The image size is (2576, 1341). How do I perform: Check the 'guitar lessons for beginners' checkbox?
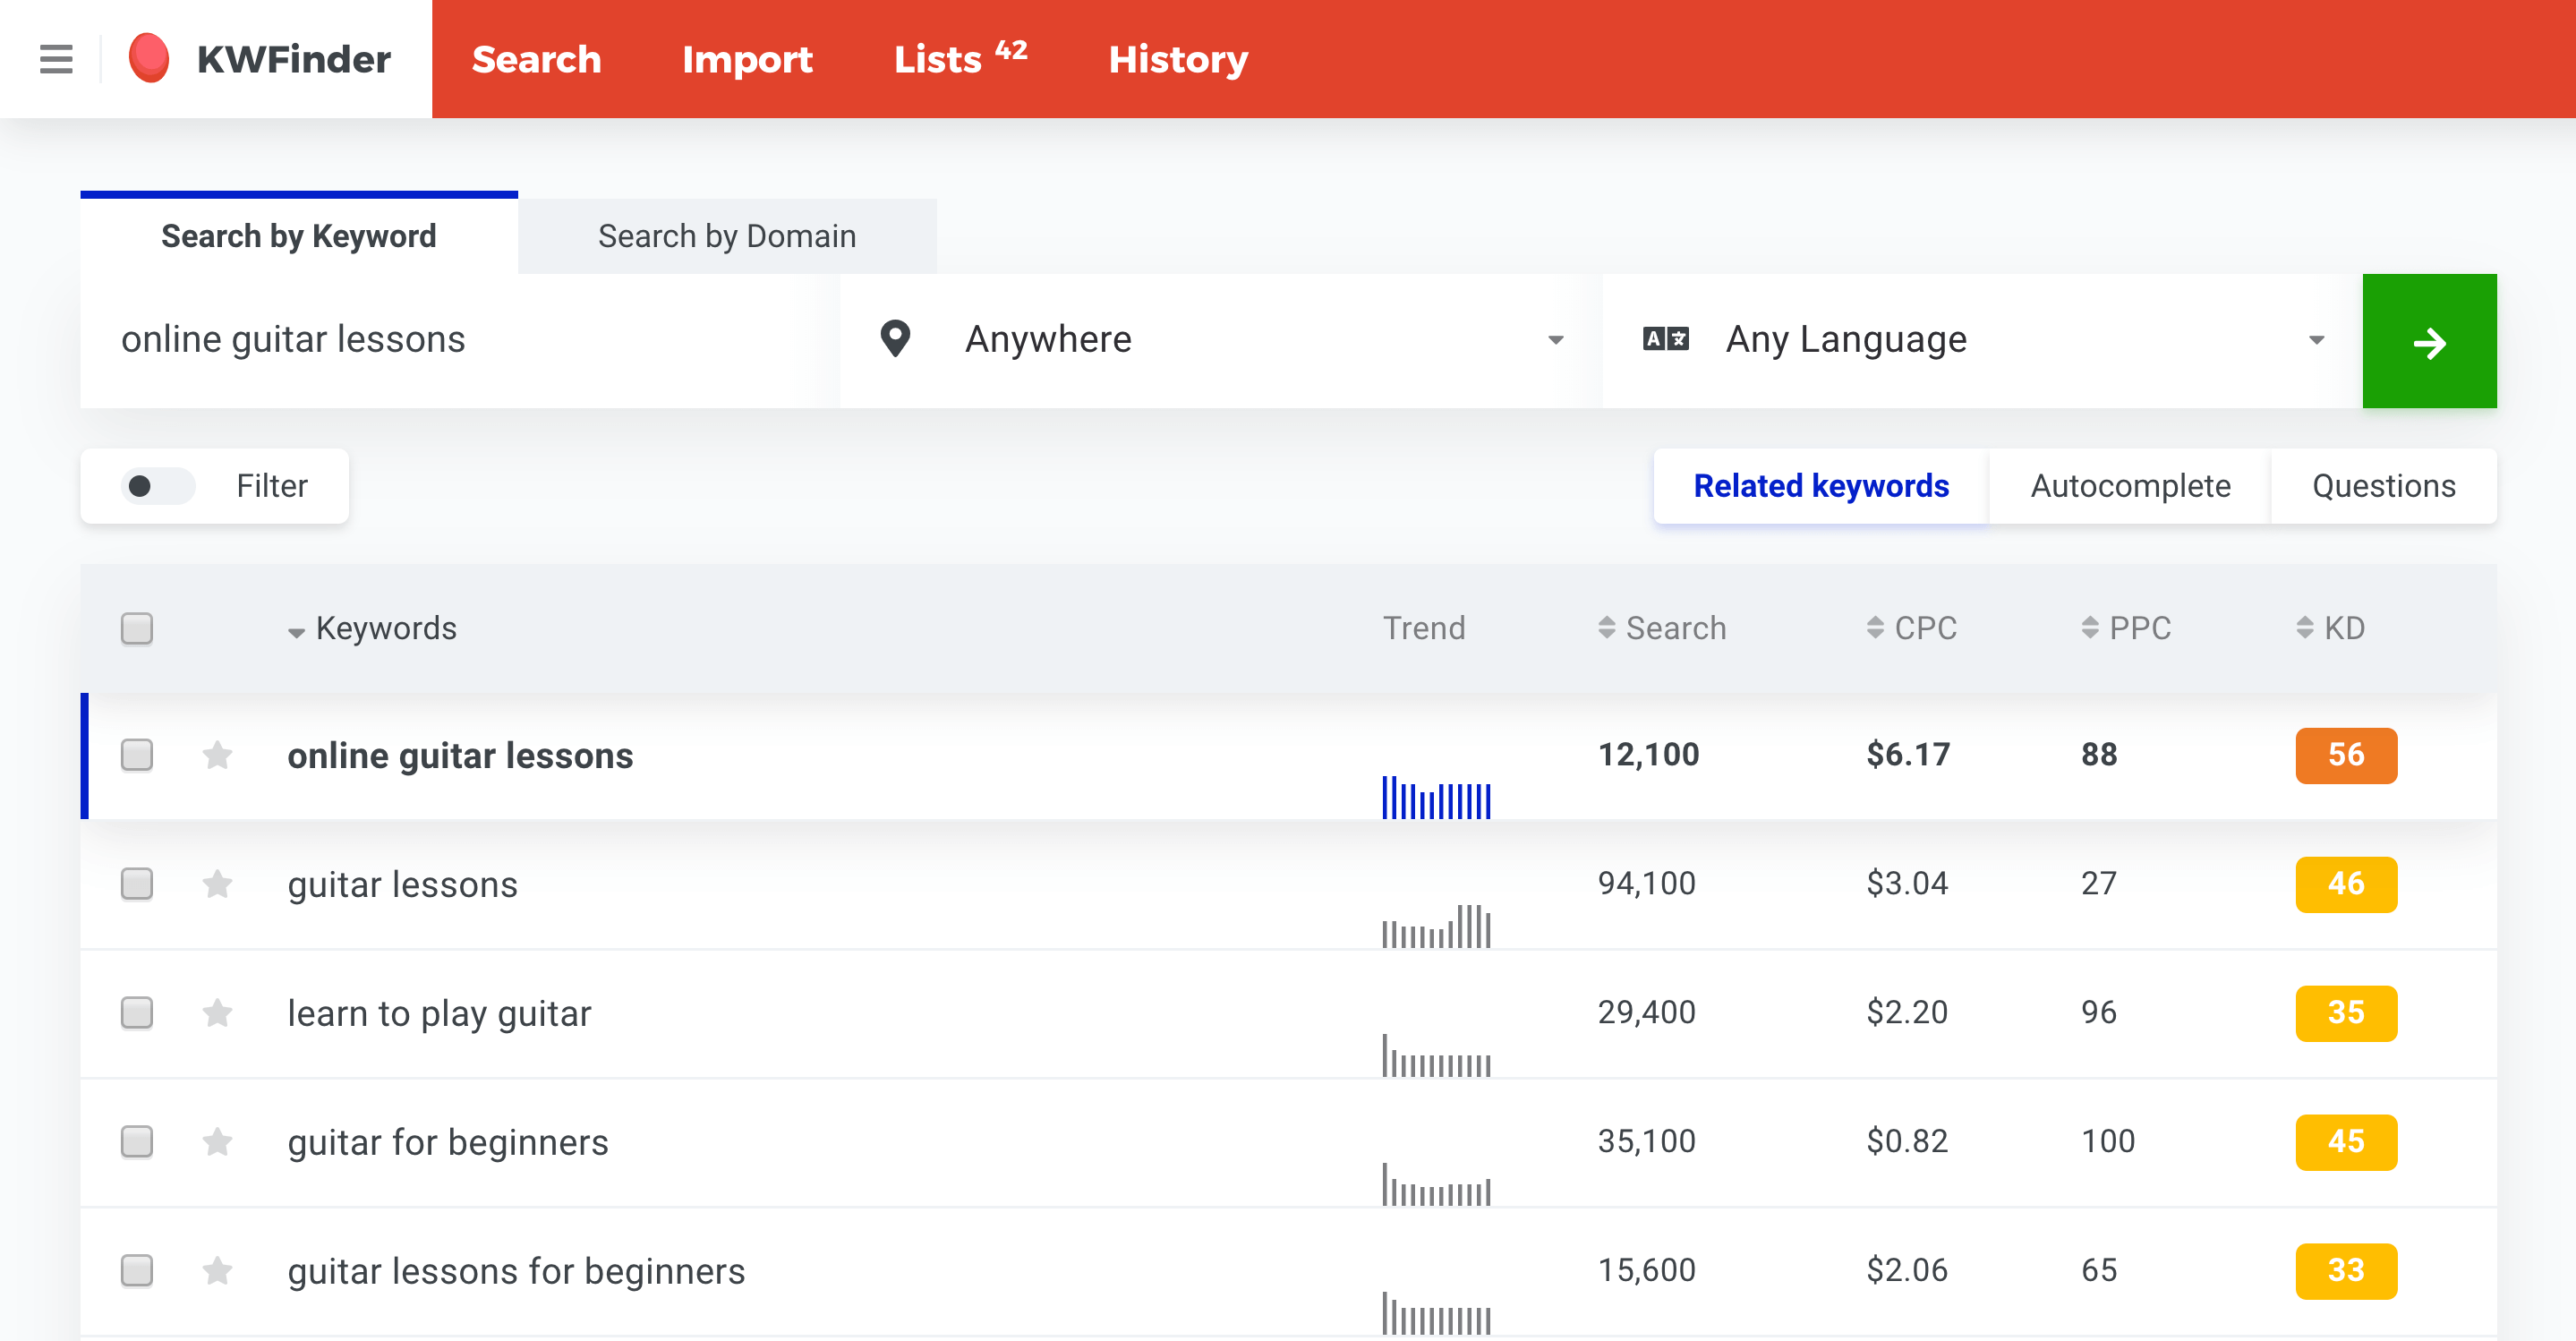click(x=137, y=1271)
